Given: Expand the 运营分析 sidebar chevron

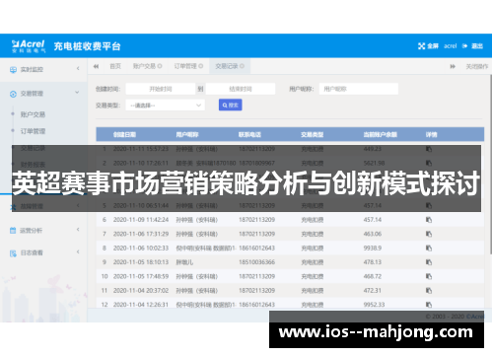Looking at the screenshot, I should (78, 230).
